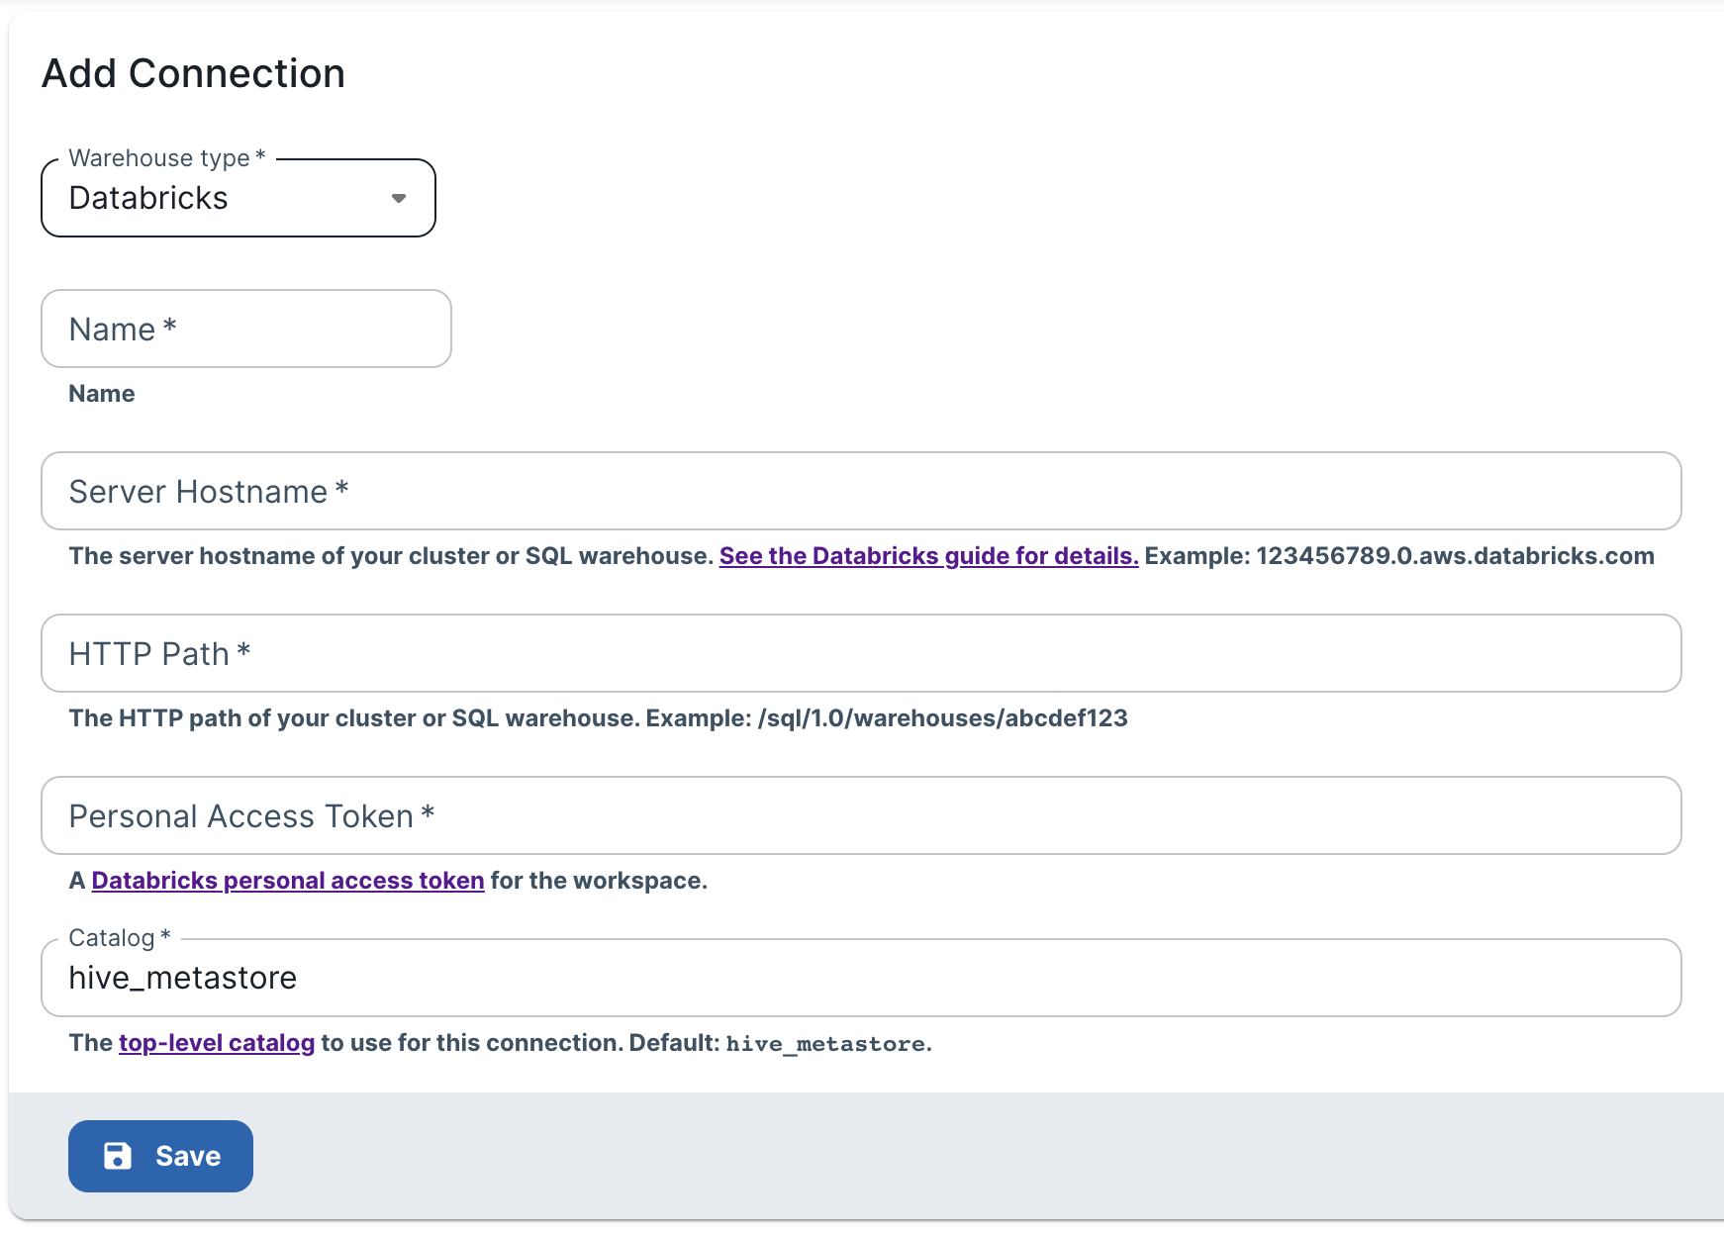
Task: Click the floppy disk save icon
Action: 118,1156
